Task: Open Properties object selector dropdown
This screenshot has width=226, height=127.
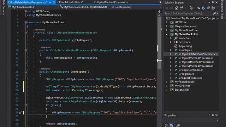Action: coord(218,120)
